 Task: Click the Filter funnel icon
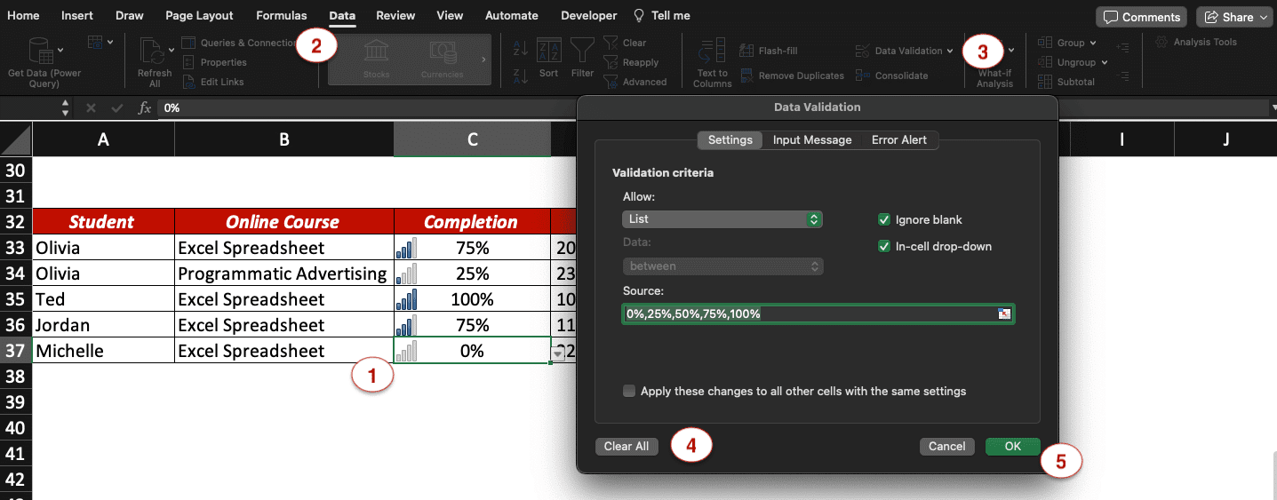tap(582, 52)
